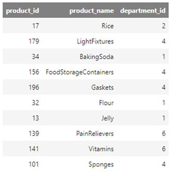The height and width of the screenshot is (177, 170).
Task: Click the Vitamins product name
Action: coord(101,149)
